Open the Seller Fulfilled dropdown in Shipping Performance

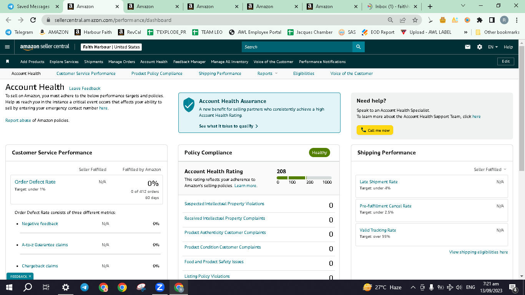click(x=490, y=169)
